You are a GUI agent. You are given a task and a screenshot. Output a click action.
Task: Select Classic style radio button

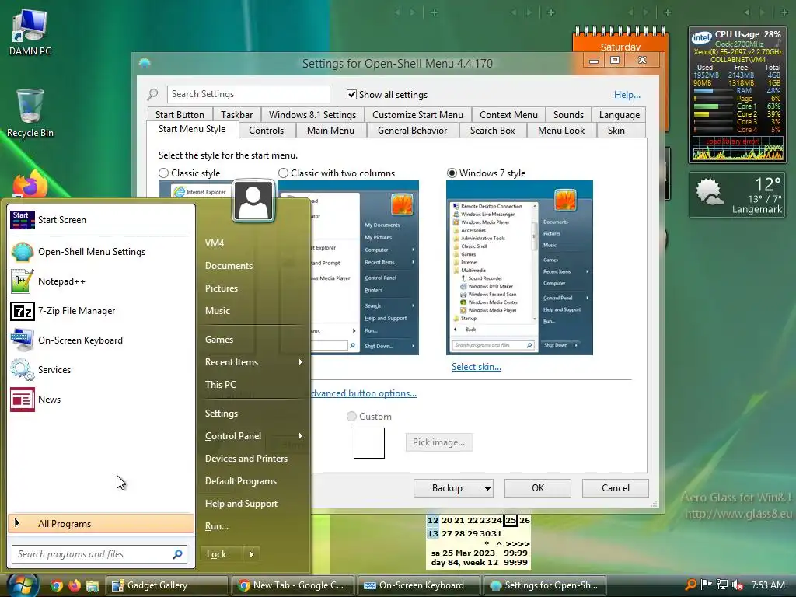click(163, 173)
